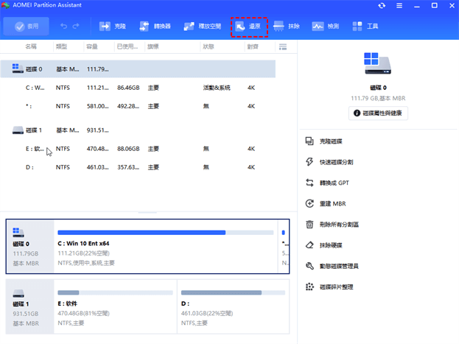Select the E: partition row in list
Viewport: 459px width, 344px height.
pyautogui.click(x=138, y=149)
